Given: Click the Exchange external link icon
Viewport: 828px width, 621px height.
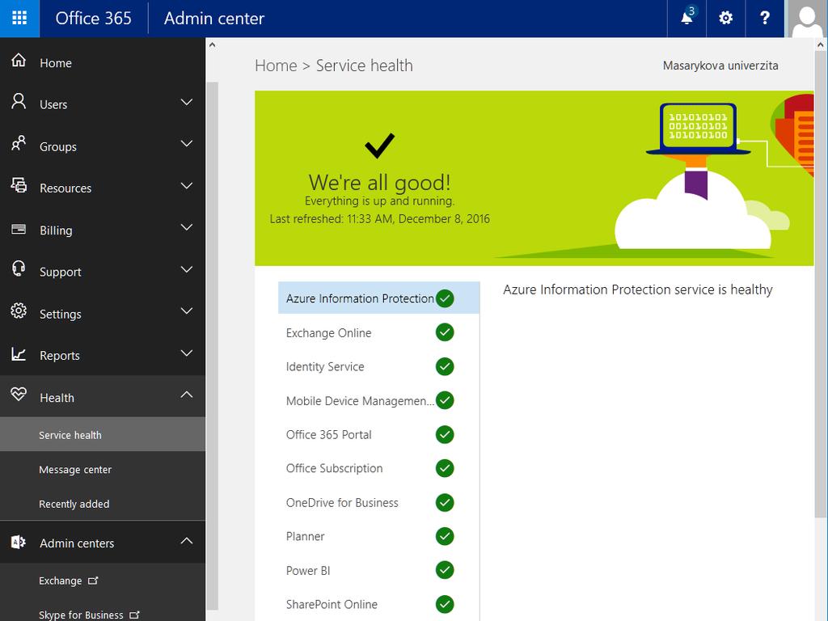Looking at the screenshot, I should [x=93, y=581].
